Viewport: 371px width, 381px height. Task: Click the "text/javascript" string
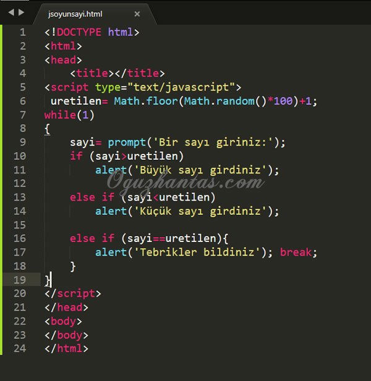click(181, 87)
